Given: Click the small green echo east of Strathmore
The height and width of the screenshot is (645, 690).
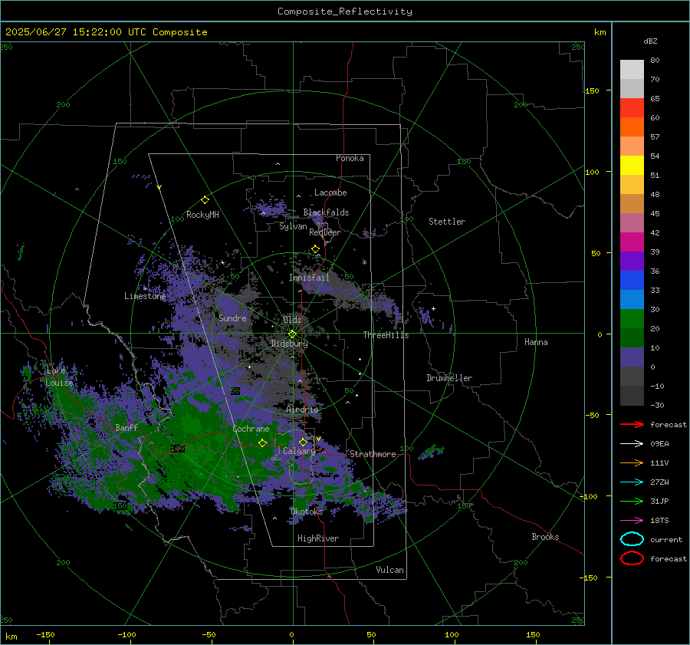Looking at the screenshot, I should tap(431, 452).
